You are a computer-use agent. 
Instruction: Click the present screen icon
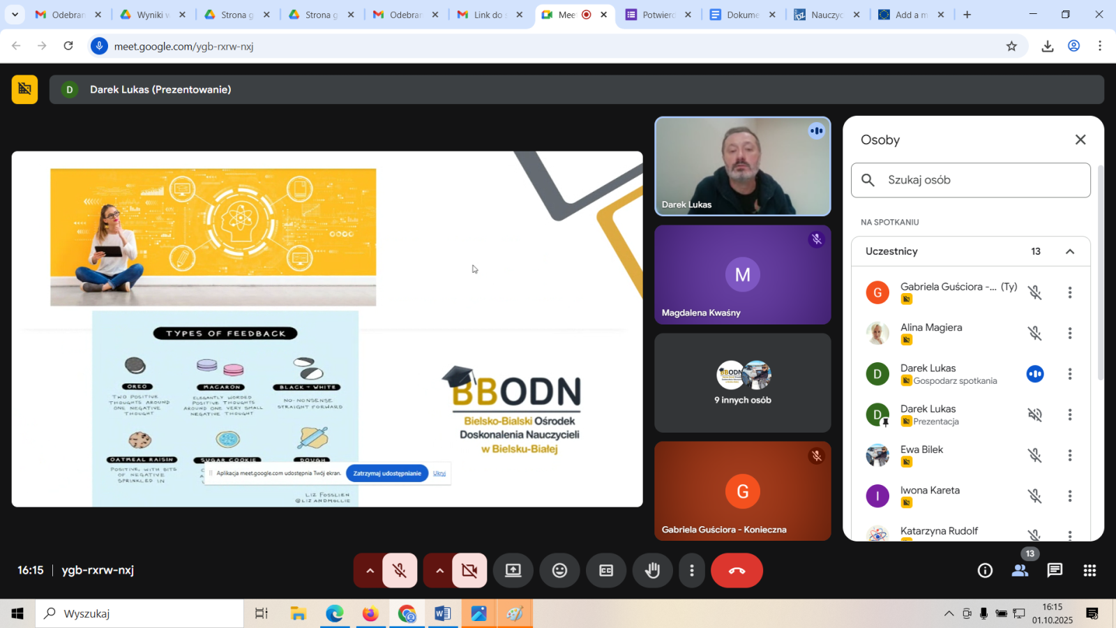pos(513,571)
